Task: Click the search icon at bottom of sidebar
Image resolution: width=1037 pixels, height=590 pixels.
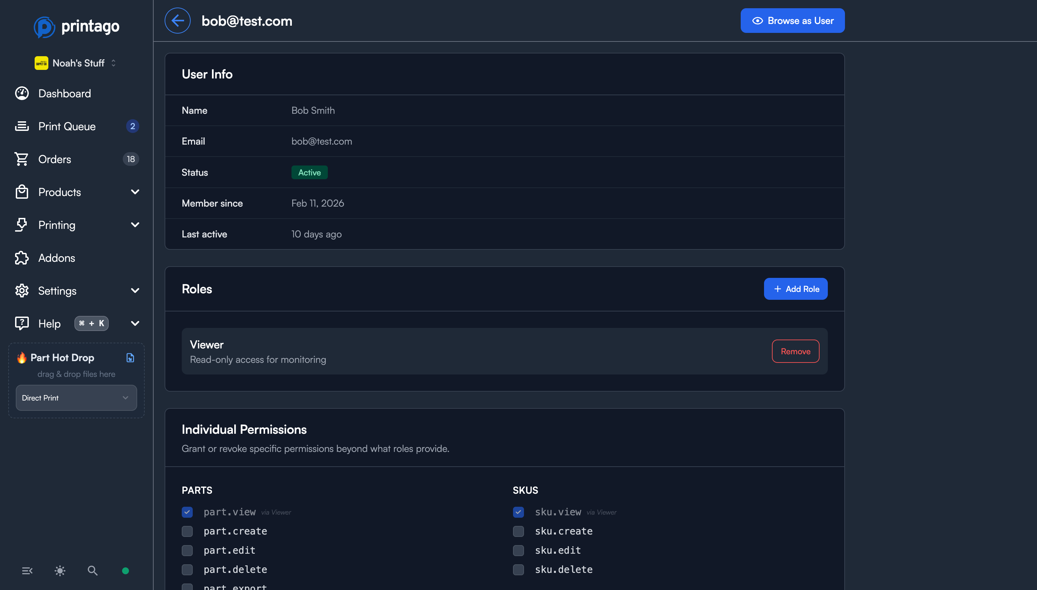Action: [93, 570]
